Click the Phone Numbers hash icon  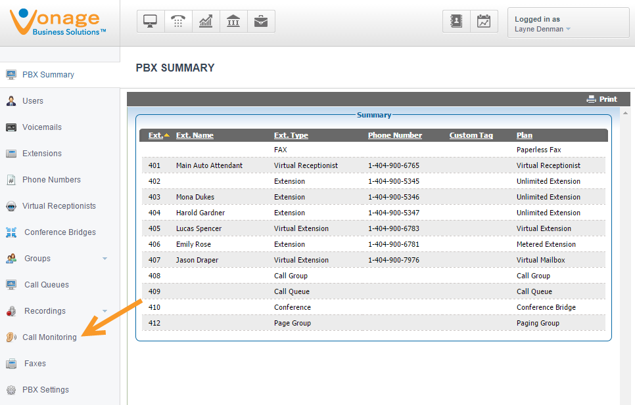point(11,180)
